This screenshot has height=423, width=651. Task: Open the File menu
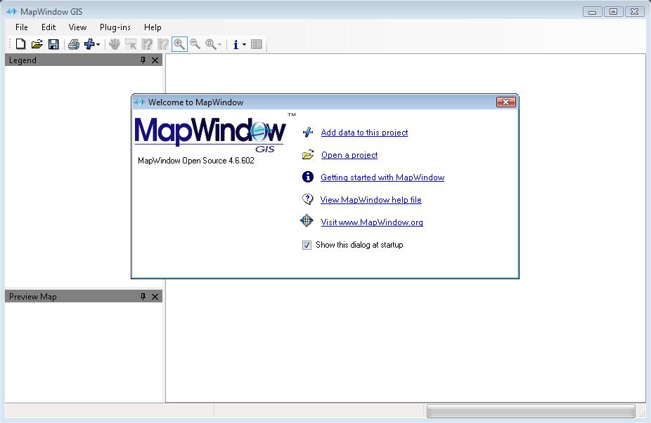(x=22, y=27)
